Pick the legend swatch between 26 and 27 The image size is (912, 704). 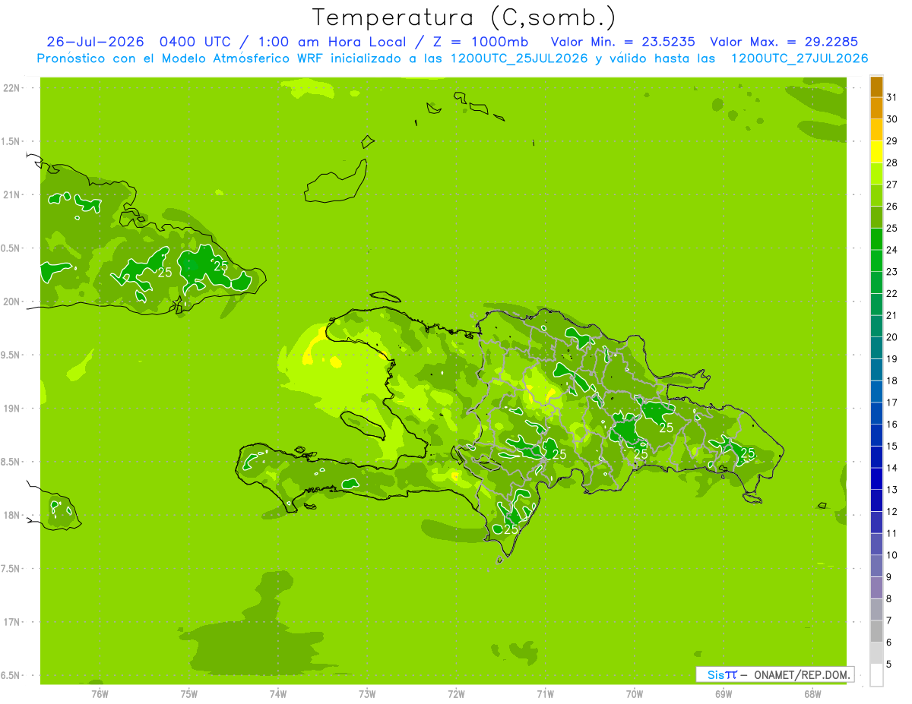point(876,195)
